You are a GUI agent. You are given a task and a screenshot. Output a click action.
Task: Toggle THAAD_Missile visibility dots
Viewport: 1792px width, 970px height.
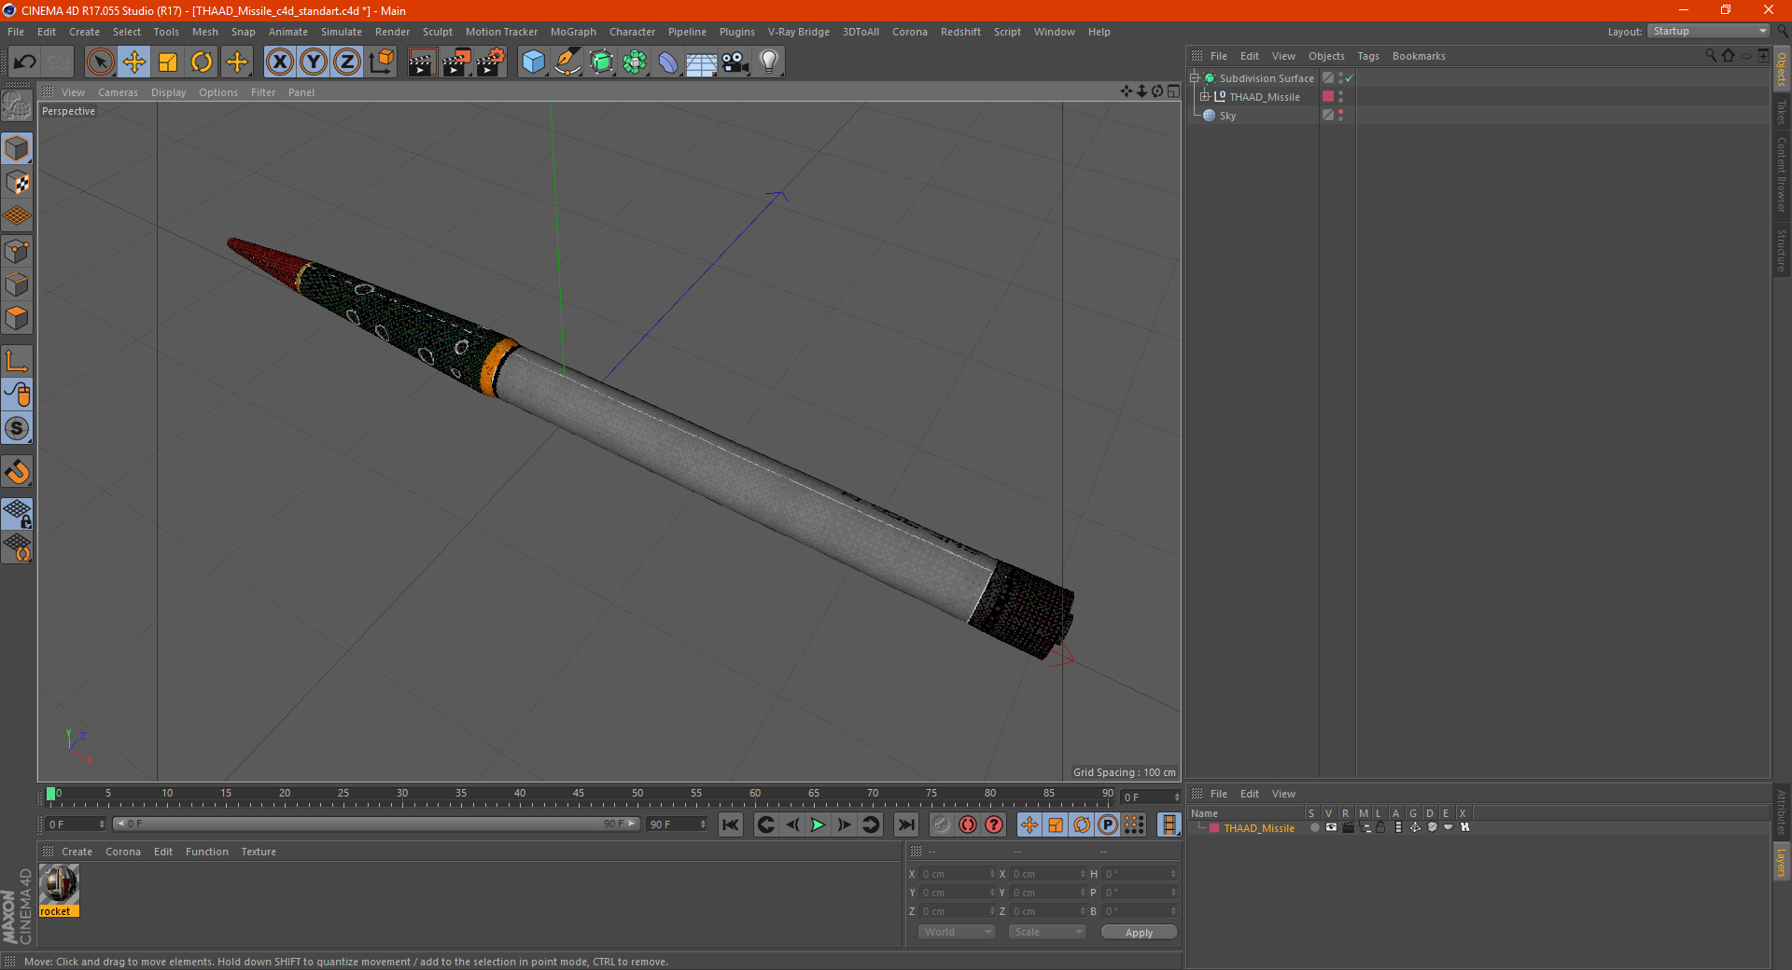tap(1340, 96)
